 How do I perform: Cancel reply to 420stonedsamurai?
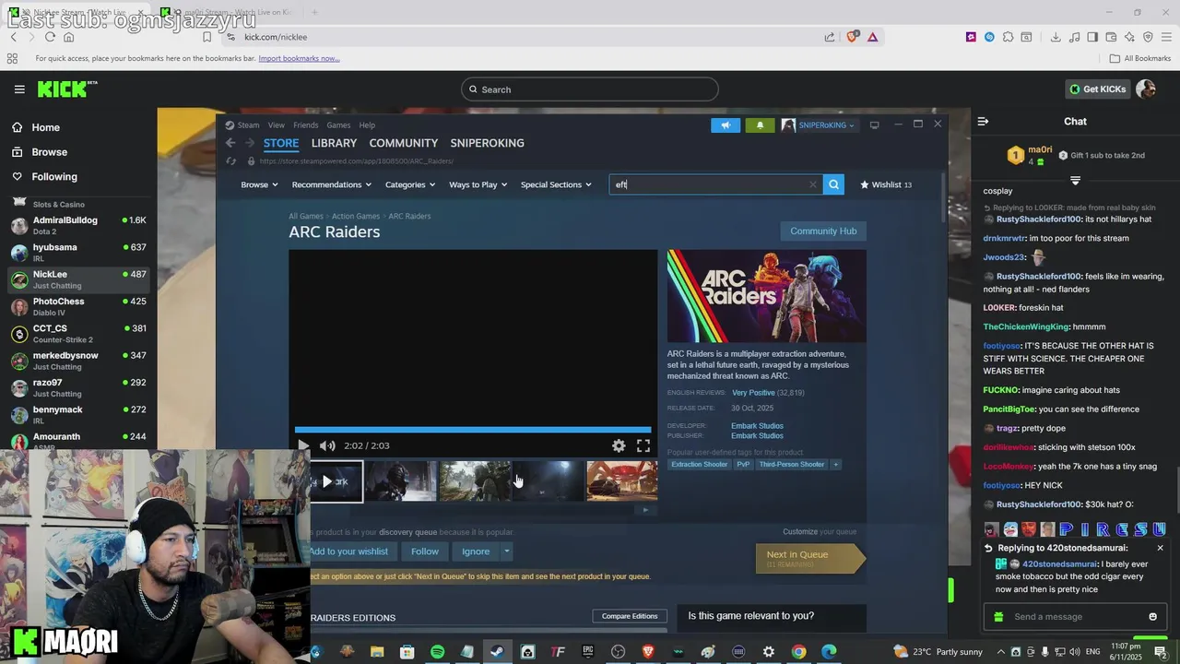coord(1160,548)
